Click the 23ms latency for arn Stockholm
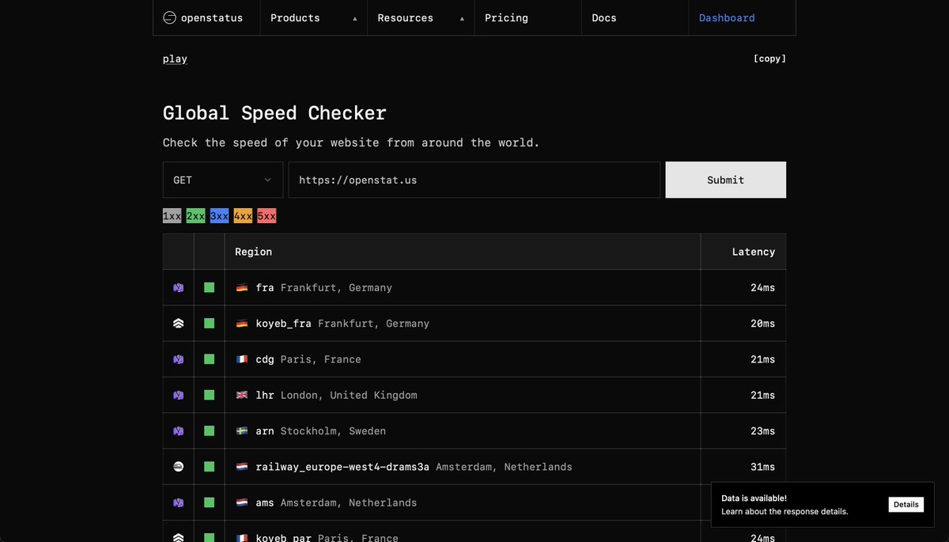 (763, 431)
